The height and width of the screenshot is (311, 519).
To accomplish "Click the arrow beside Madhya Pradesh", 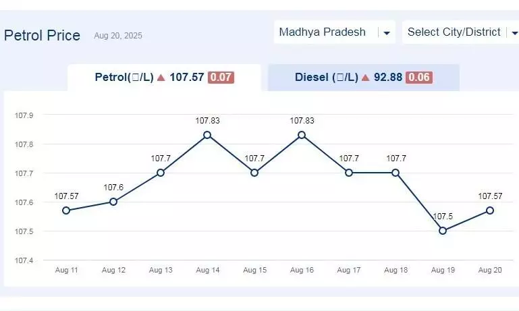I will click(386, 33).
